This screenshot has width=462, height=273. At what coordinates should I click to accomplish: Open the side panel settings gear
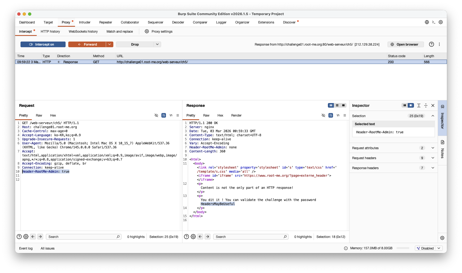coord(442,238)
